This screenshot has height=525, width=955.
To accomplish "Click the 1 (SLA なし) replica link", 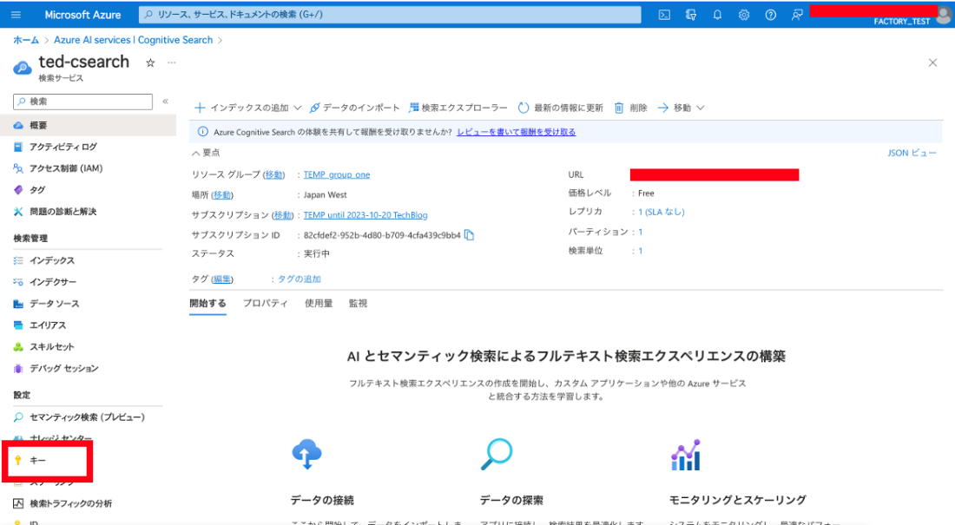I will (662, 212).
